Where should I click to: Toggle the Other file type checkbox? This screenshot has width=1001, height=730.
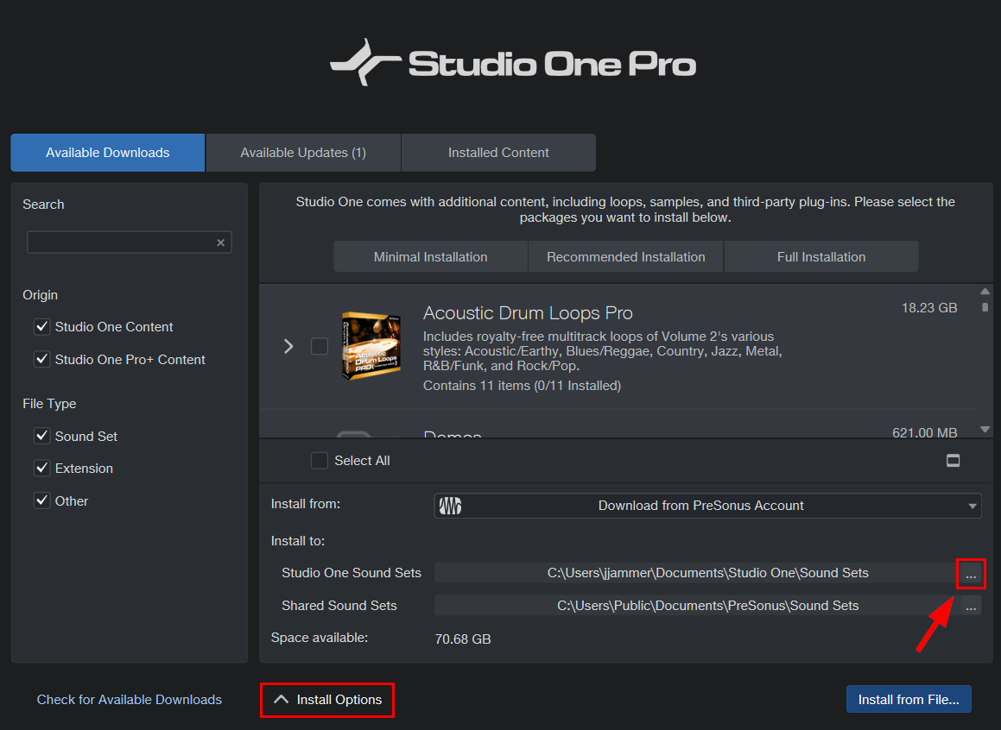[42, 500]
